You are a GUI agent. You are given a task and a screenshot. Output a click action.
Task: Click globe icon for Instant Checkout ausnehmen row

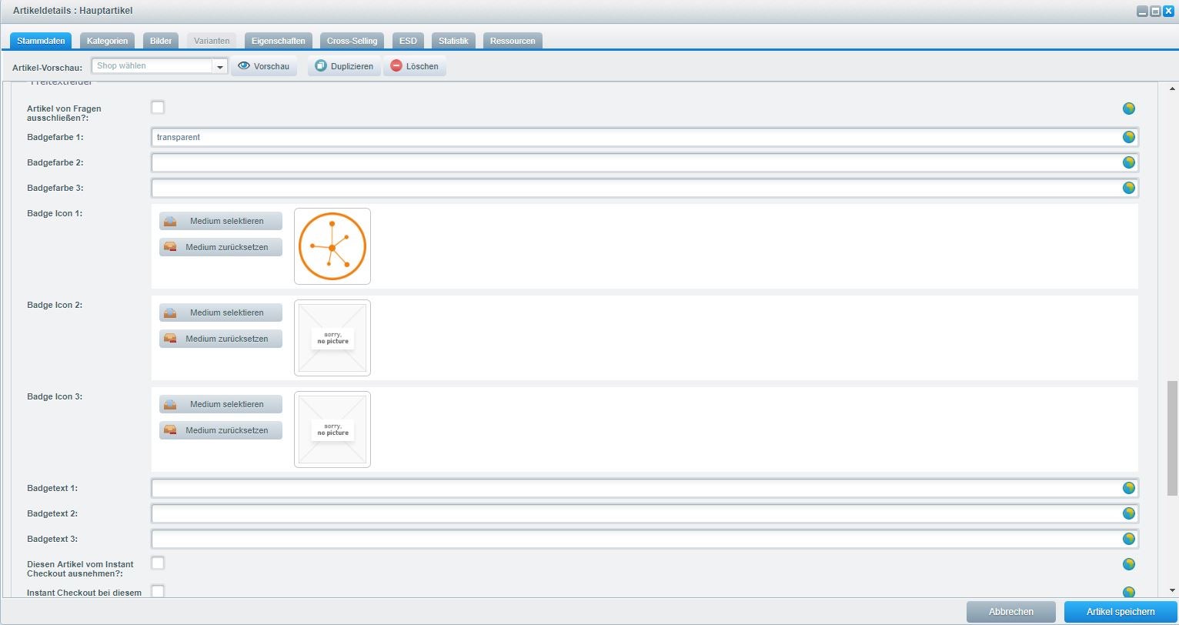pyautogui.click(x=1128, y=564)
